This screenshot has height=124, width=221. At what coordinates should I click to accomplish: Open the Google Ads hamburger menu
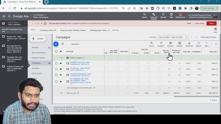[x=4, y=16]
